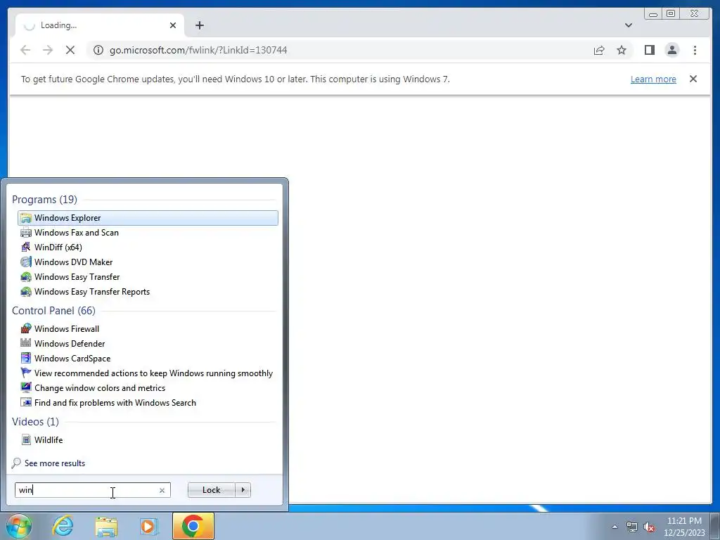Open Chrome three-dot menu
Viewport: 720px width, 540px height.
coord(695,50)
